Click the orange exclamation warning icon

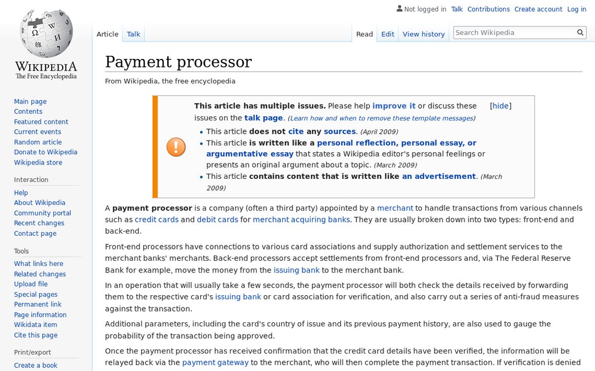pyautogui.click(x=176, y=147)
